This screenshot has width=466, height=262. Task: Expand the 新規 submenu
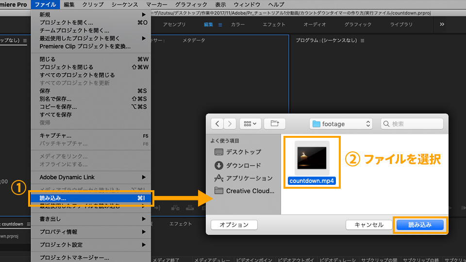(x=91, y=15)
